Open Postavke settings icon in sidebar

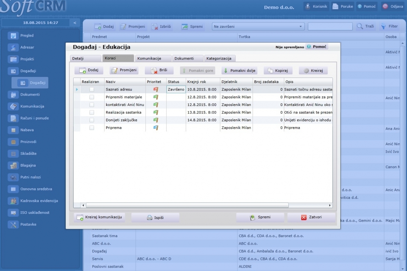coord(14,224)
